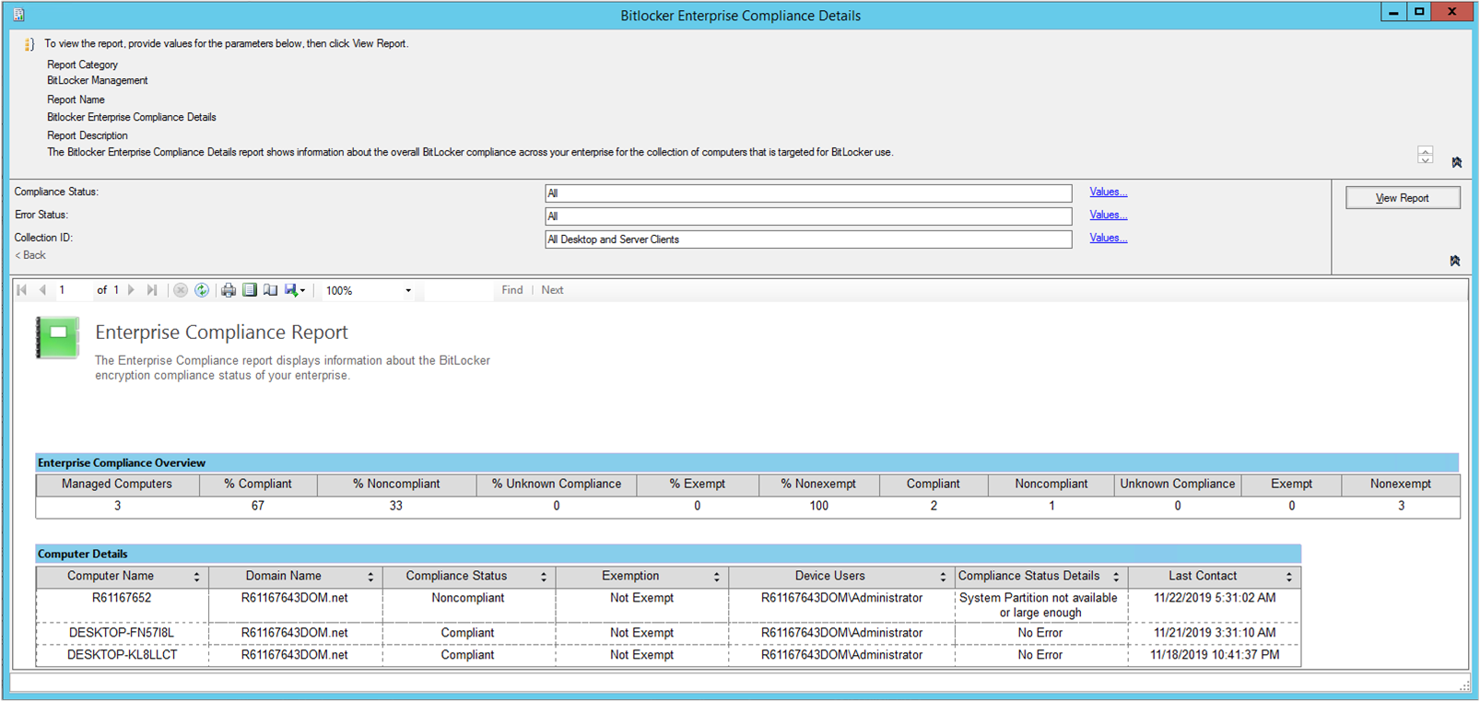Screen dimensions: 1480x701
Task: Click the previous page arrow
Action: click(x=42, y=290)
